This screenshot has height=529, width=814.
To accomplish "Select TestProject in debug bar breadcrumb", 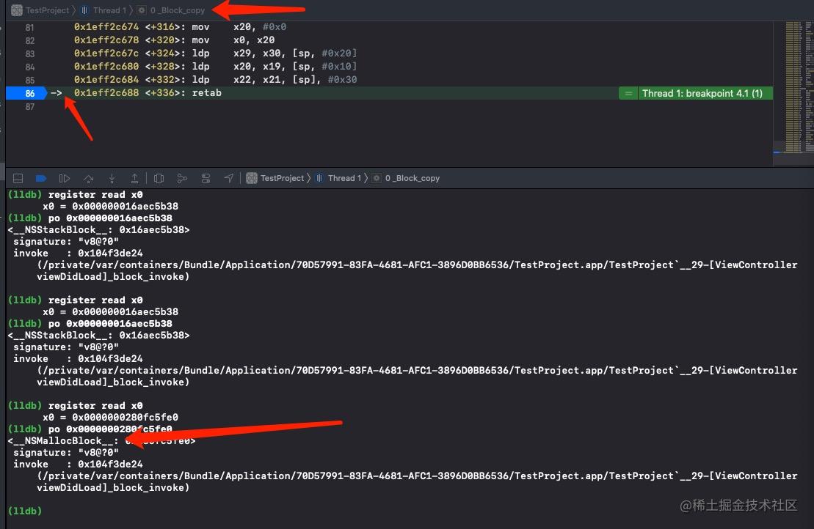I will (x=282, y=178).
